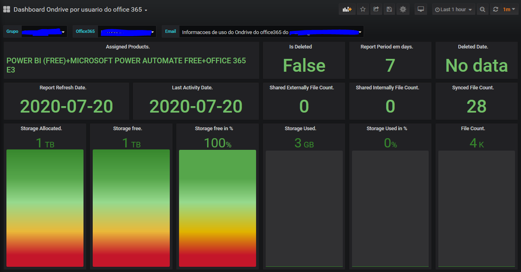Click the Storage Allocated gradient gauge bar

click(45, 208)
